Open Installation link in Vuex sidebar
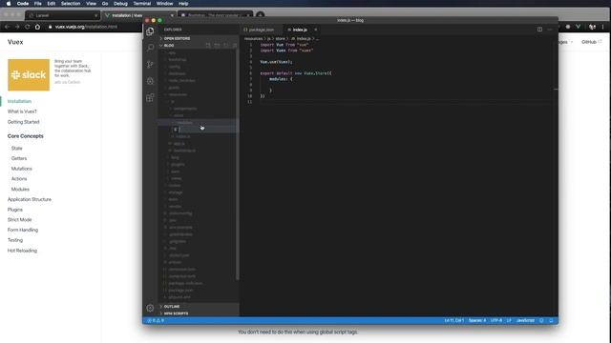This screenshot has height=343, width=611. (x=19, y=101)
